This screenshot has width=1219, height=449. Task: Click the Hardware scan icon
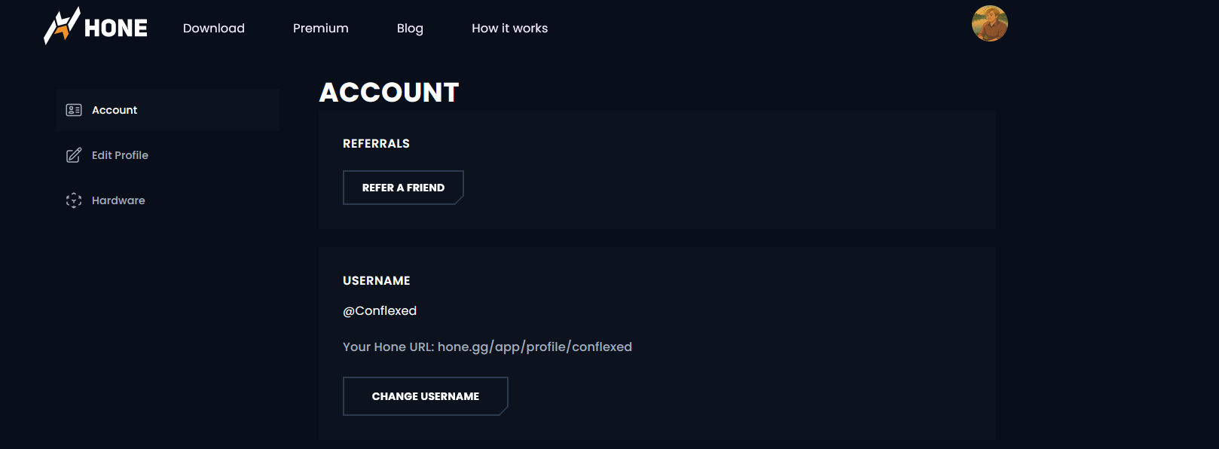[74, 200]
